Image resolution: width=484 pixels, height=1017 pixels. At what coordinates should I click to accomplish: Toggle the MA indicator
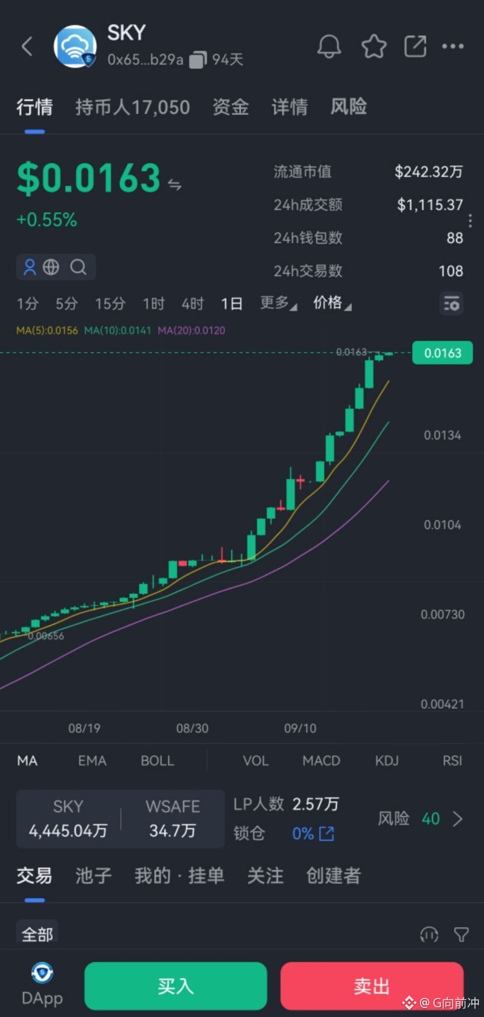click(27, 761)
